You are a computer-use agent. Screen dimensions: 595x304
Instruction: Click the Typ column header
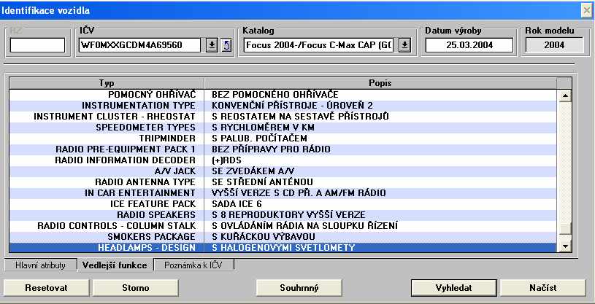[107, 83]
